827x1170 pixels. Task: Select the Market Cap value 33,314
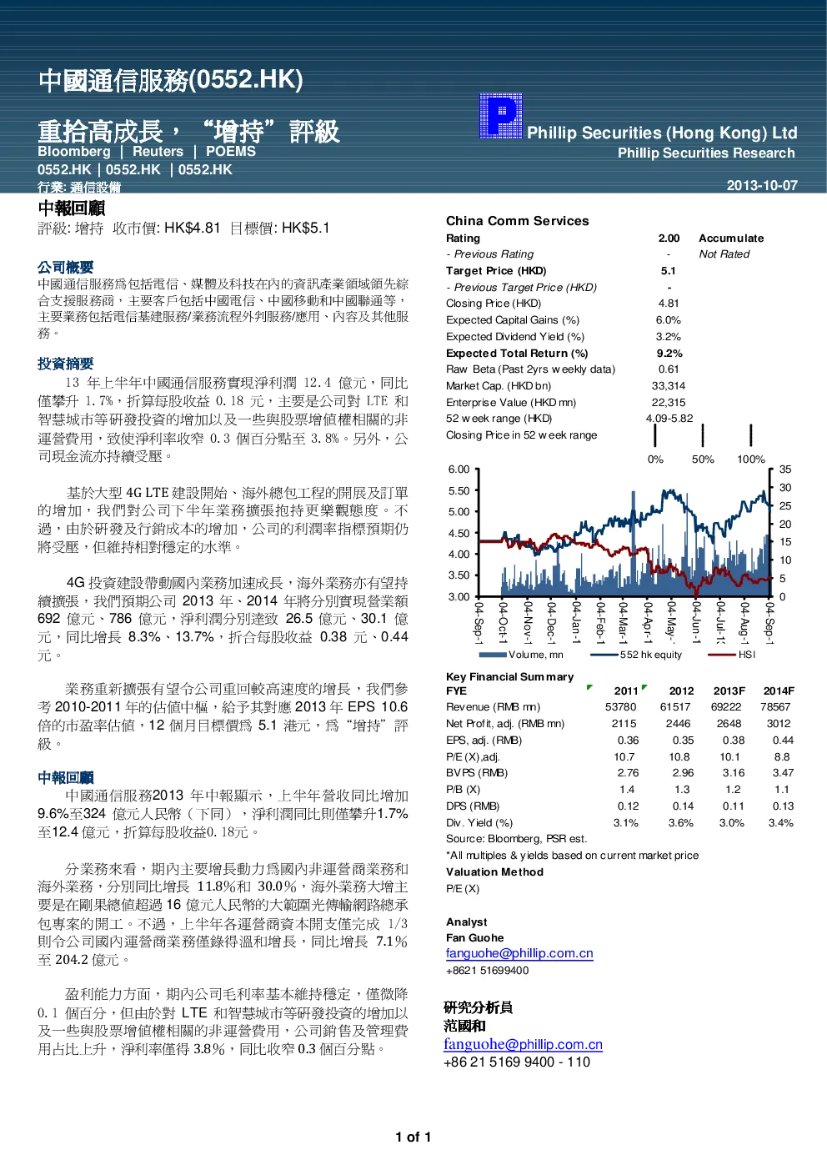click(x=669, y=386)
